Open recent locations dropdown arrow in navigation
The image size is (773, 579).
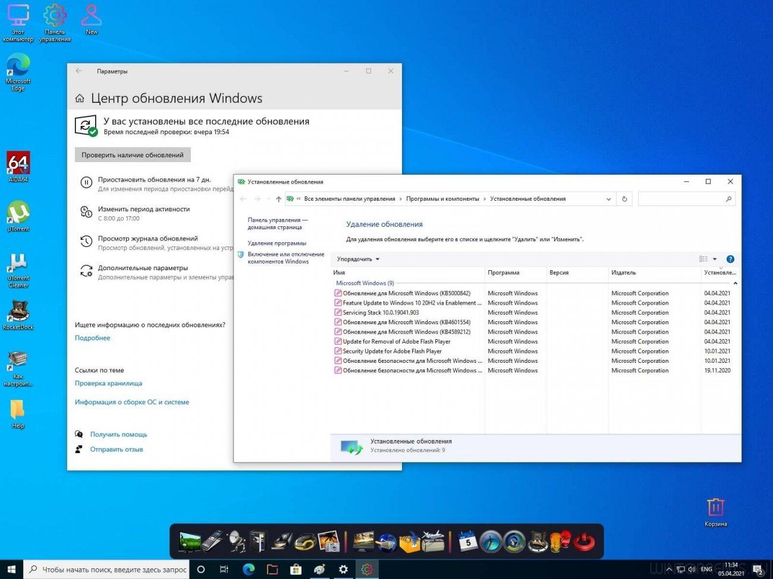pos(269,199)
